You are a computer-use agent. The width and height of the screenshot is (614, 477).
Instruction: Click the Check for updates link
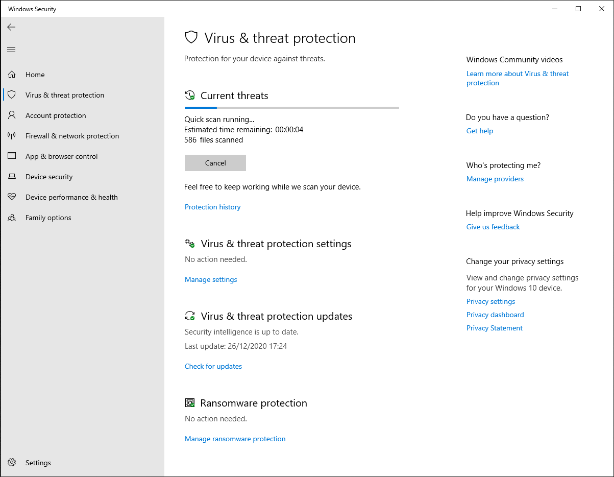213,366
